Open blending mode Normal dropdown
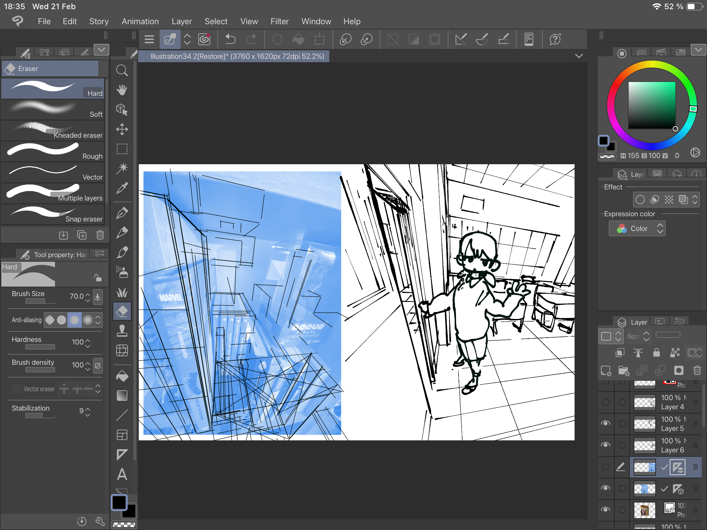707x530 pixels. (638, 336)
